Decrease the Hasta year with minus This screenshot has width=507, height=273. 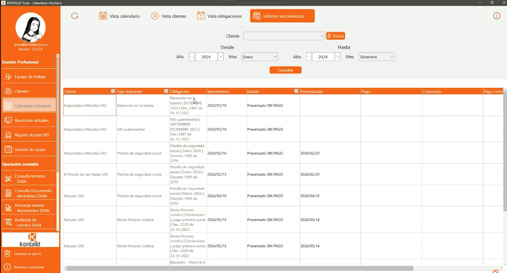(x=309, y=57)
